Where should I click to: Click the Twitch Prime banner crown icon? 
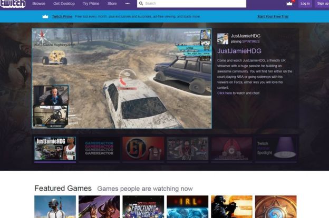coord(45,16)
